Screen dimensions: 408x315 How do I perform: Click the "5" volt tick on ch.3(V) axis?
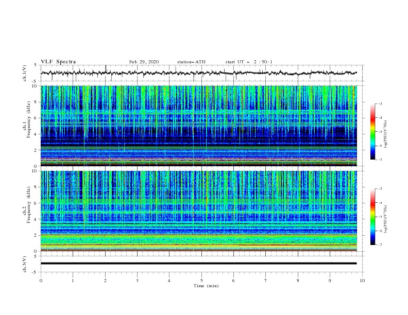(36, 256)
